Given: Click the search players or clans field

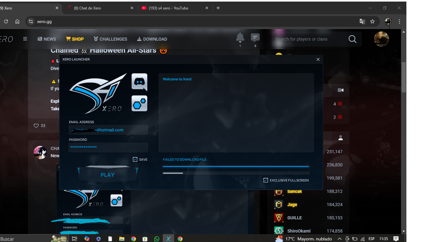Looking at the screenshot, I should [308, 39].
